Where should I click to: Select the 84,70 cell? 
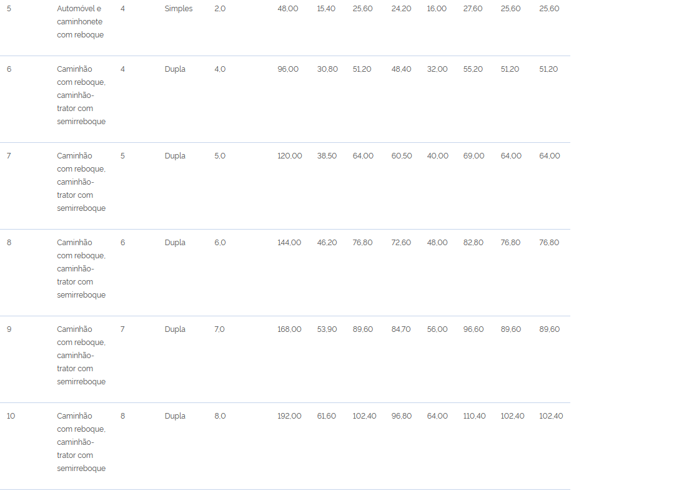click(401, 329)
